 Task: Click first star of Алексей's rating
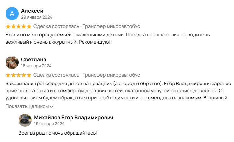tap(8, 26)
